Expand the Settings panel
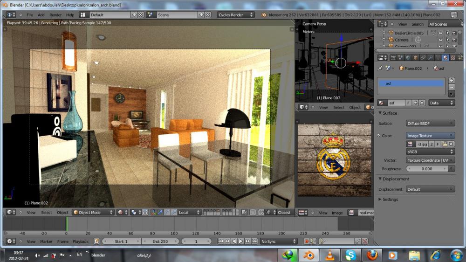466x262 pixels. [380, 199]
